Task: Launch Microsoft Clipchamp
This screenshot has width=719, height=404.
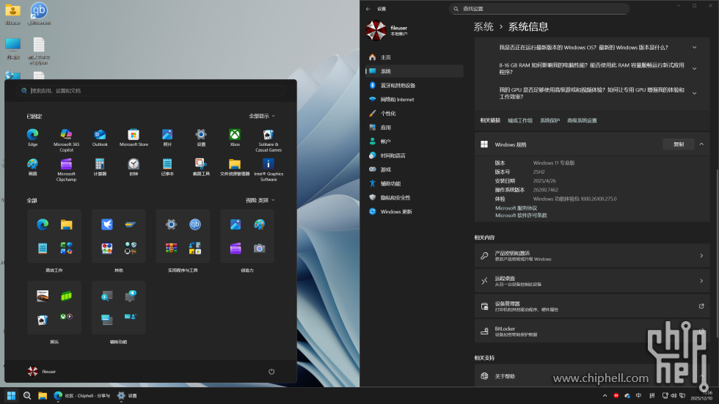Action: coord(67,170)
